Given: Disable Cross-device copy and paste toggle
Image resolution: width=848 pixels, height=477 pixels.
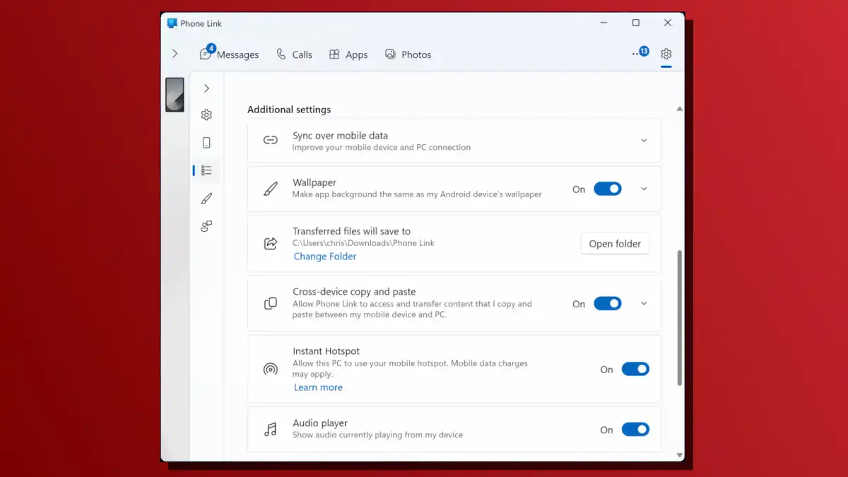Looking at the screenshot, I should [x=607, y=303].
